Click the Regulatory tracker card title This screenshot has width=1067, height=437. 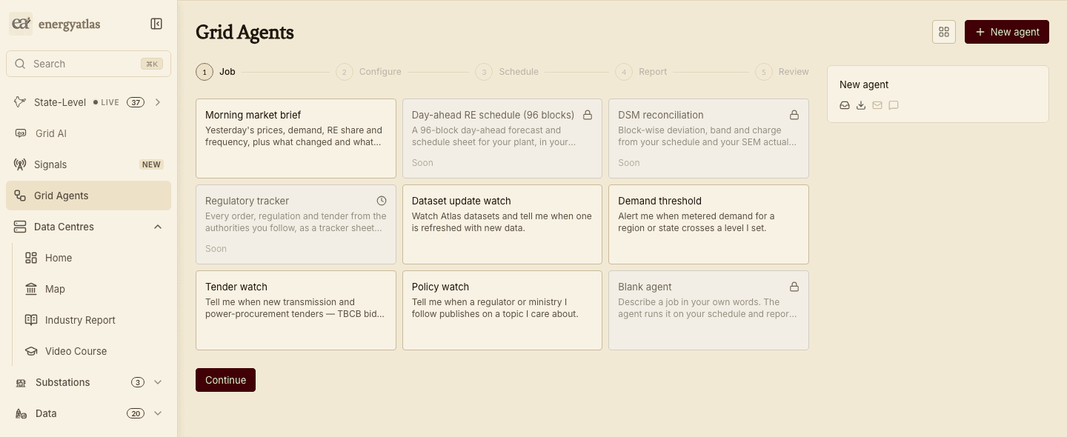point(247,201)
